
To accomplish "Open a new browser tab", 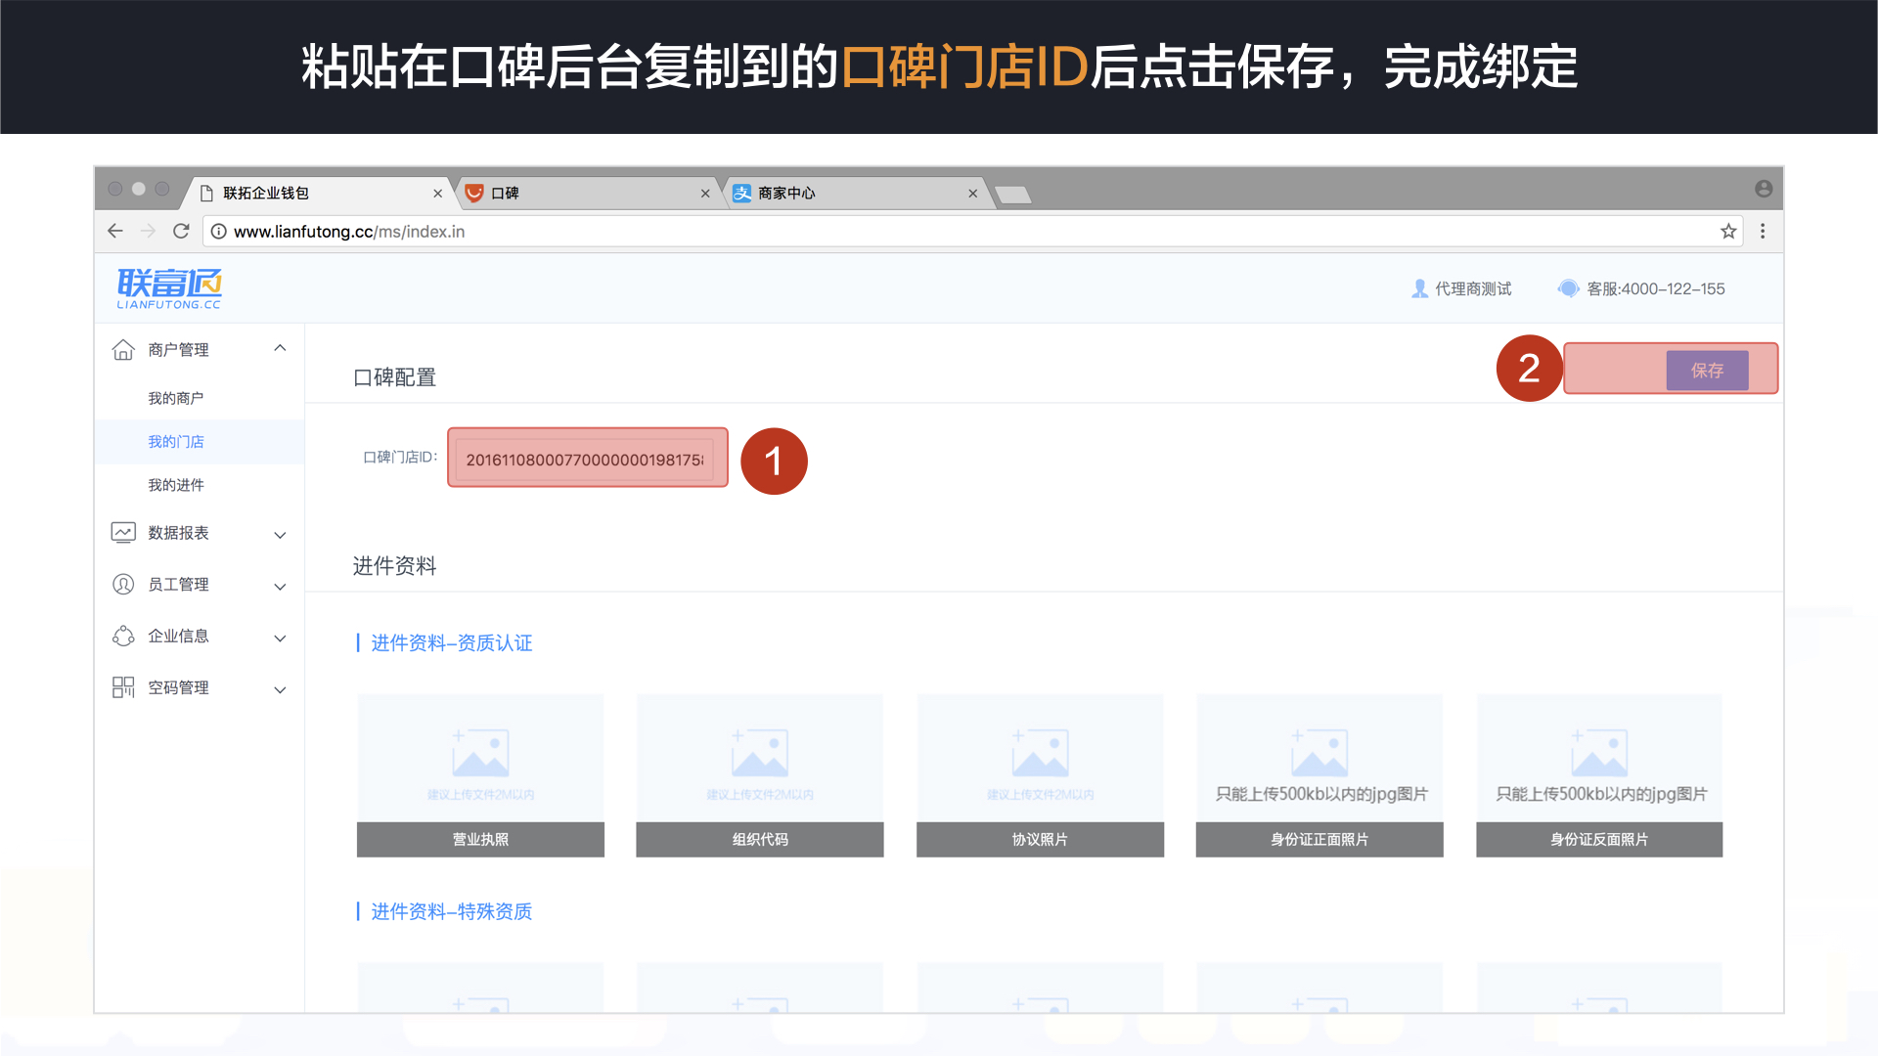I will tap(1013, 195).
